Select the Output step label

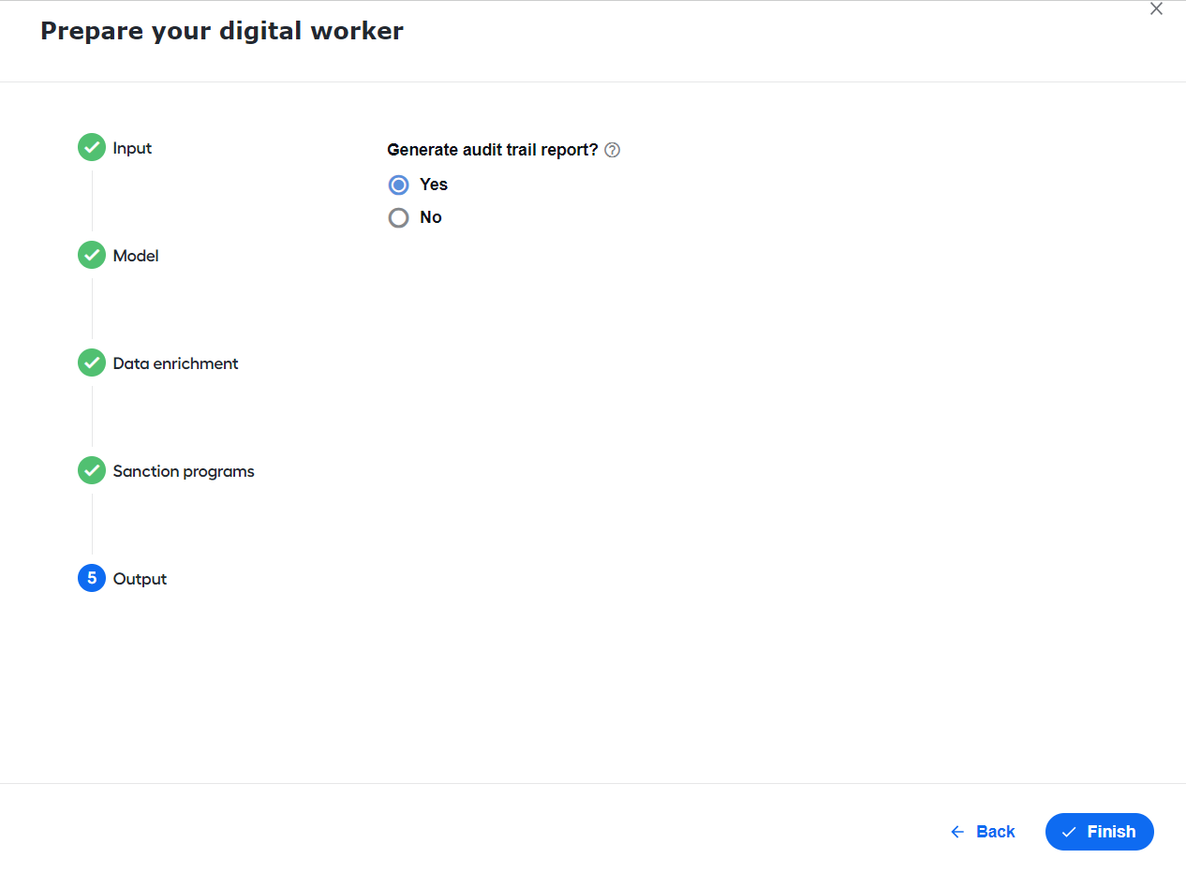140,579
